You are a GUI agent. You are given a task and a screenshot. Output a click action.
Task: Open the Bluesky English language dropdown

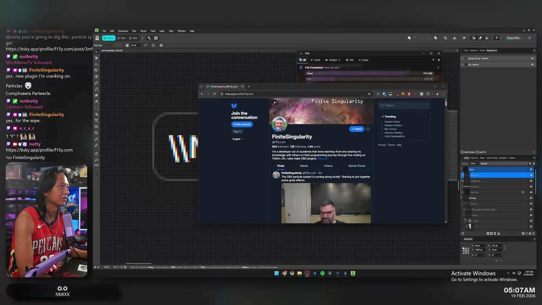click(x=238, y=139)
